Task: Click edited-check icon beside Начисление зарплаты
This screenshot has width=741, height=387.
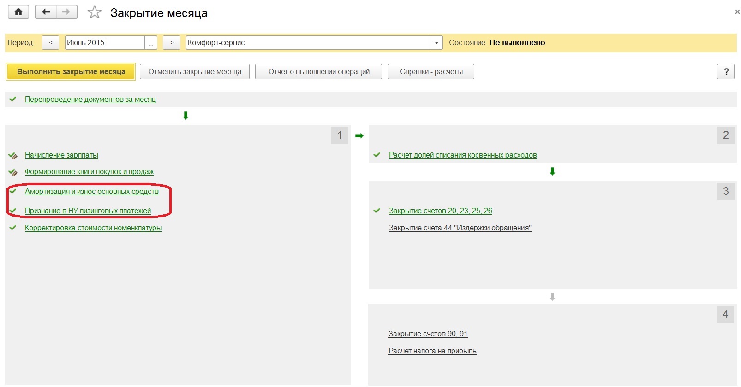Action: [13, 156]
